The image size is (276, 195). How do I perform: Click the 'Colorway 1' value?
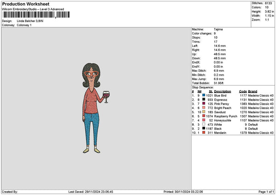coord(24,25)
